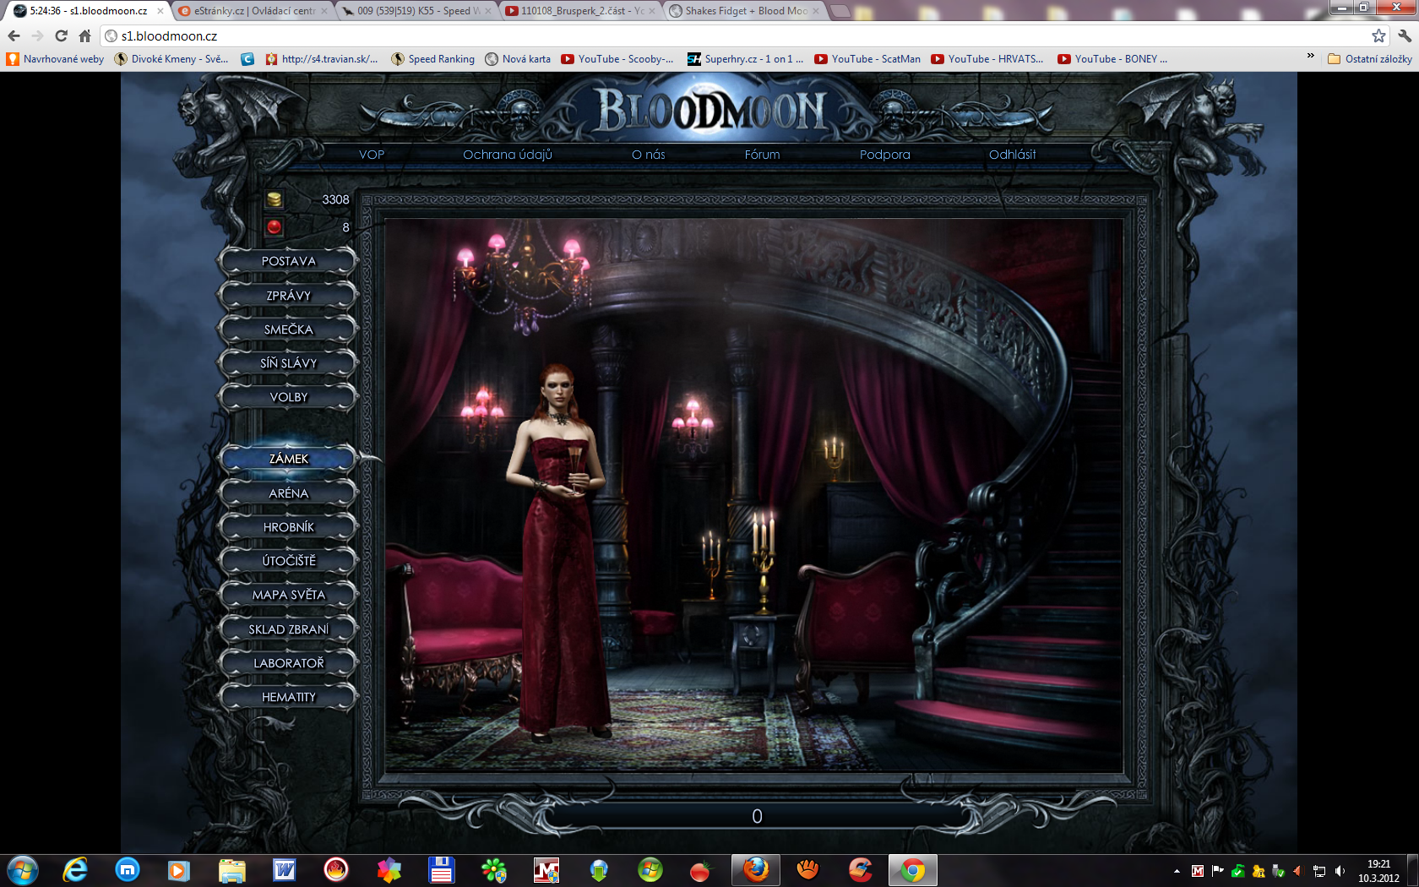Open the Windows Media Player icon in taskbar
This screenshot has height=887, width=1419.
179,870
